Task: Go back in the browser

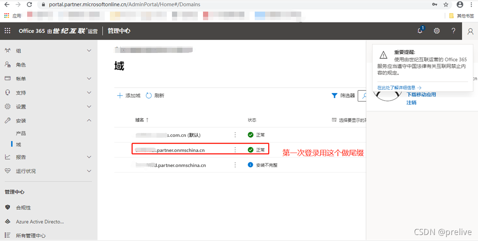Action: click(x=6, y=5)
